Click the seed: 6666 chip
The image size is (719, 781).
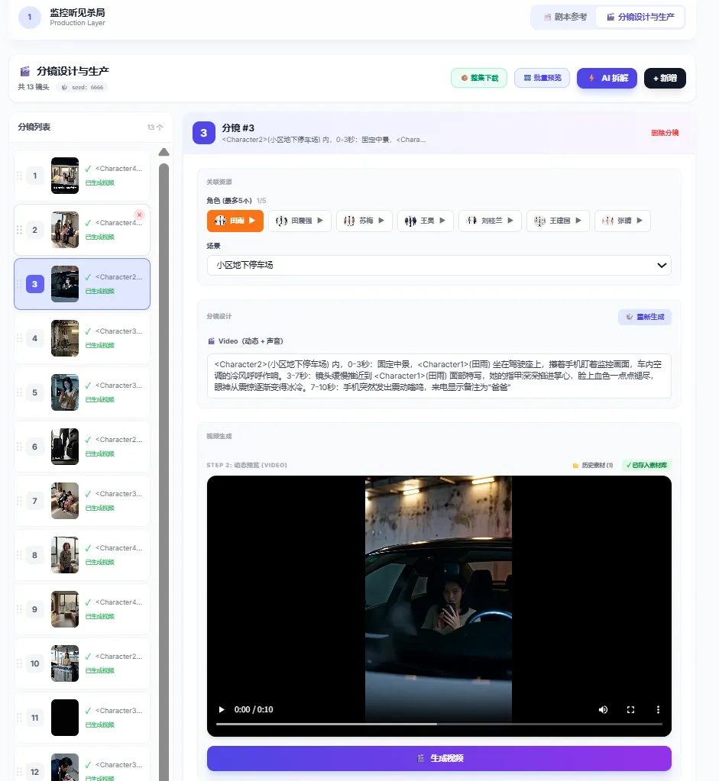pos(83,87)
